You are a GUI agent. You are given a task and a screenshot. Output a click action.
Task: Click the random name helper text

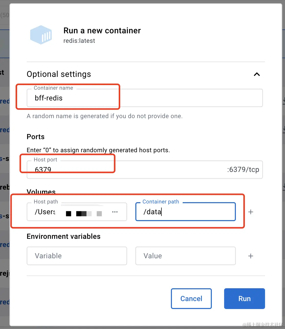[105, 116]
